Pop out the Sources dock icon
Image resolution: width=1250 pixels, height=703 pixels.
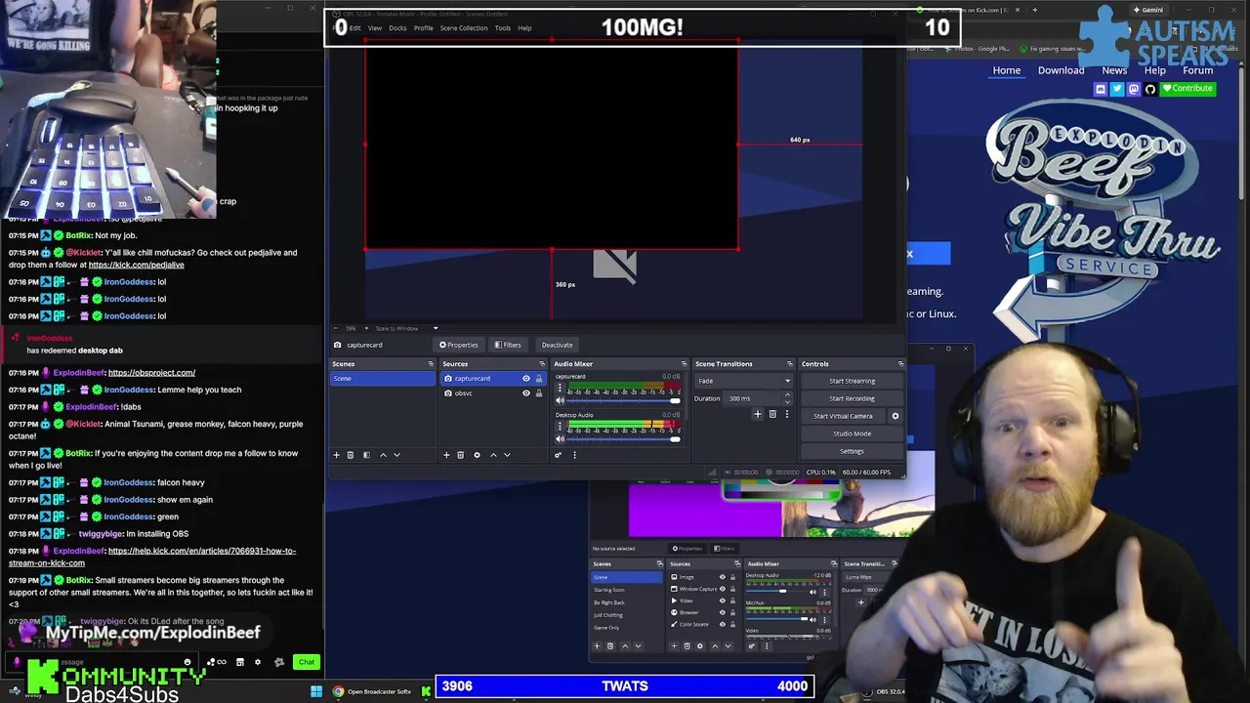[542, 364]
